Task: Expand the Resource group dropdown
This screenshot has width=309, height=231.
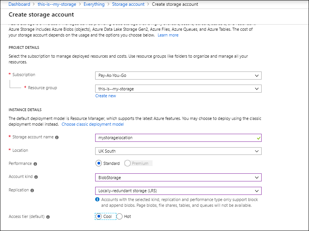Action: click(x=178, y=89)
